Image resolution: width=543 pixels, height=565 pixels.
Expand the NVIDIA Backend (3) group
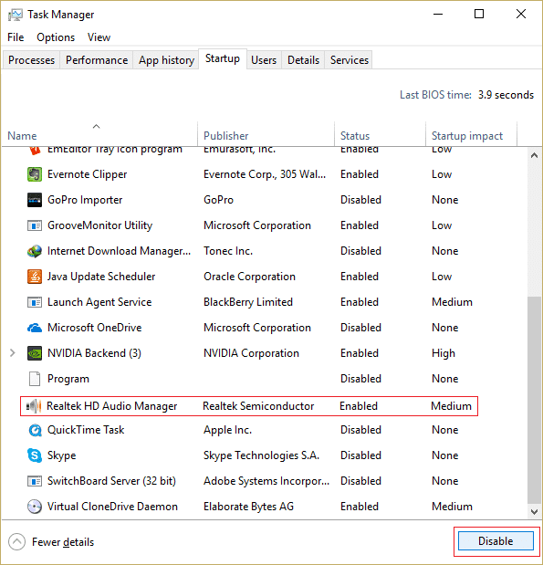click(x=12, y=353)
